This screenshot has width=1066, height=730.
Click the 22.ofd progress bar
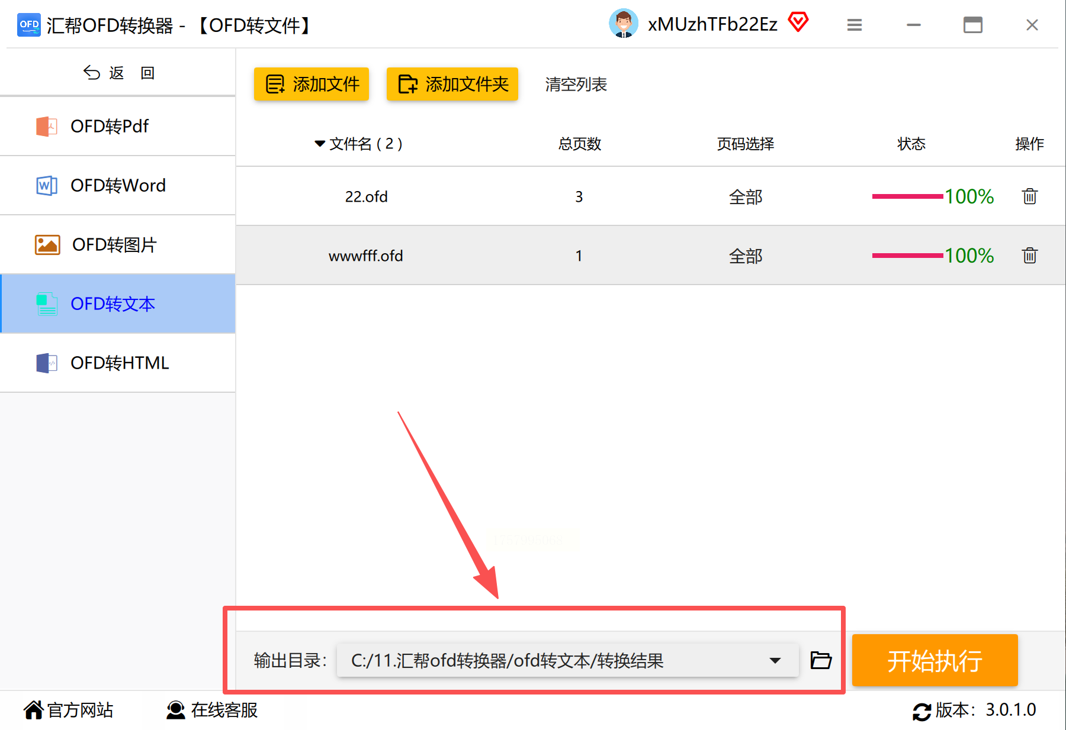pyautogui.click(x=907, y=196)
